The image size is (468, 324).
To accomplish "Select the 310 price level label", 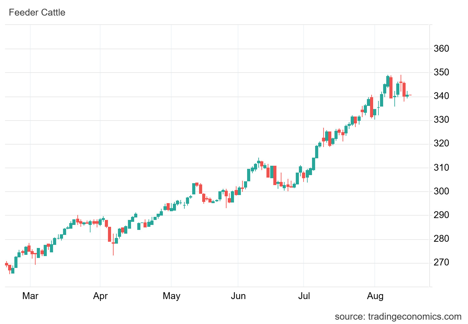I will (441, 168).
